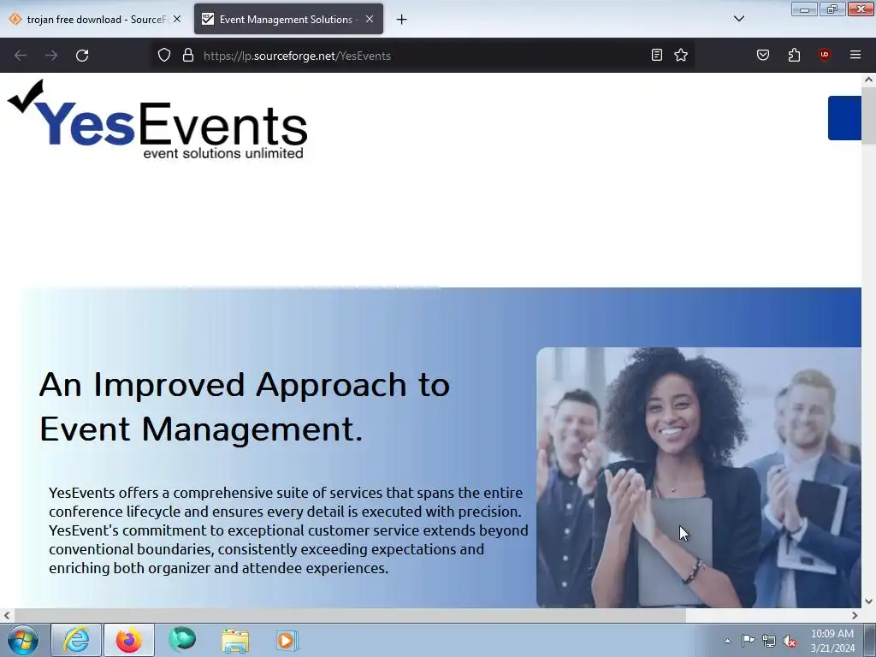
Task: Open the Firefox application menu
Action: point(855,55)
